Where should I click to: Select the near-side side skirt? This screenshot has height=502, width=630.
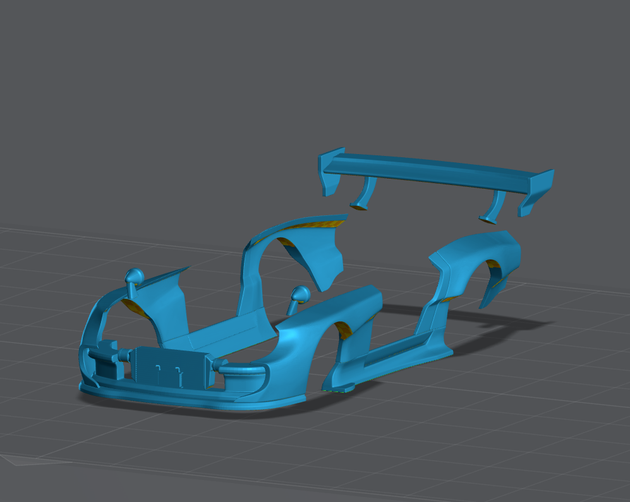[x=392, y=360]
